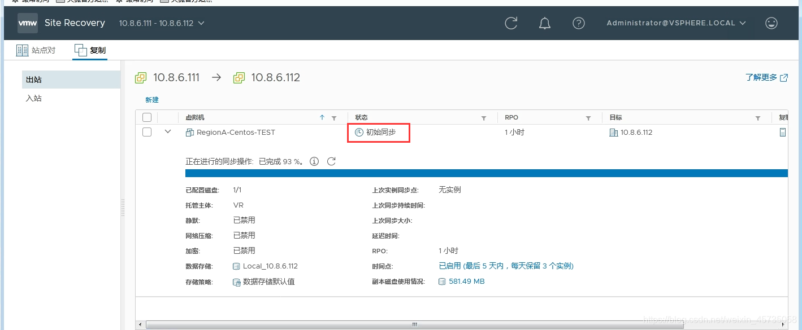This screenshot has height=330, width=802.
Task: Select 出站 in the sidebar
Action: pyautogui.click(x=71, y=80)
